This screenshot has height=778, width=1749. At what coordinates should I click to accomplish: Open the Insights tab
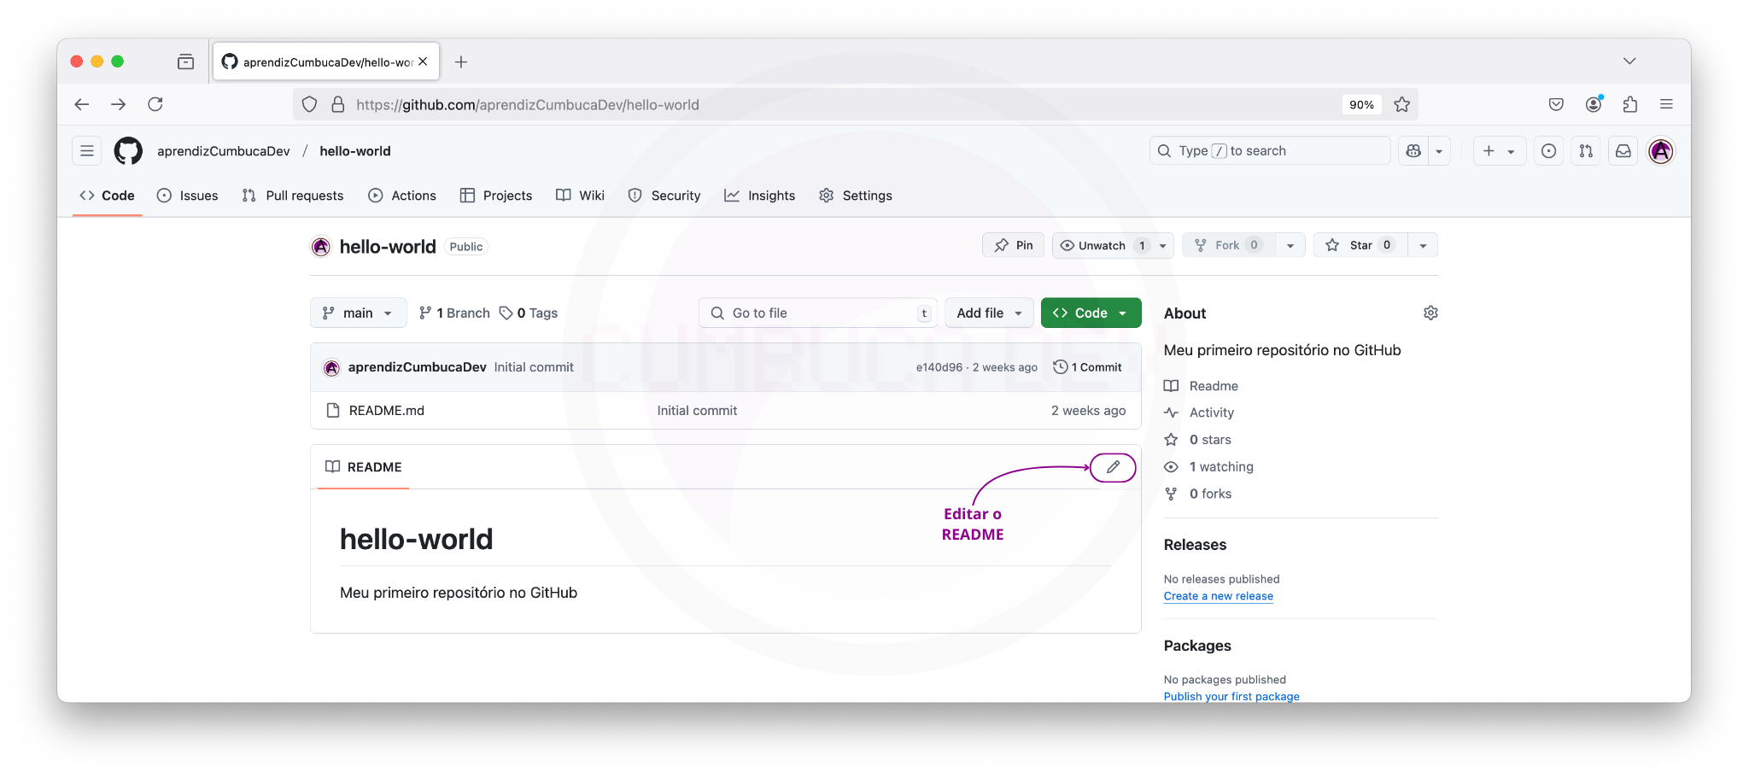(x=759, y=196)
